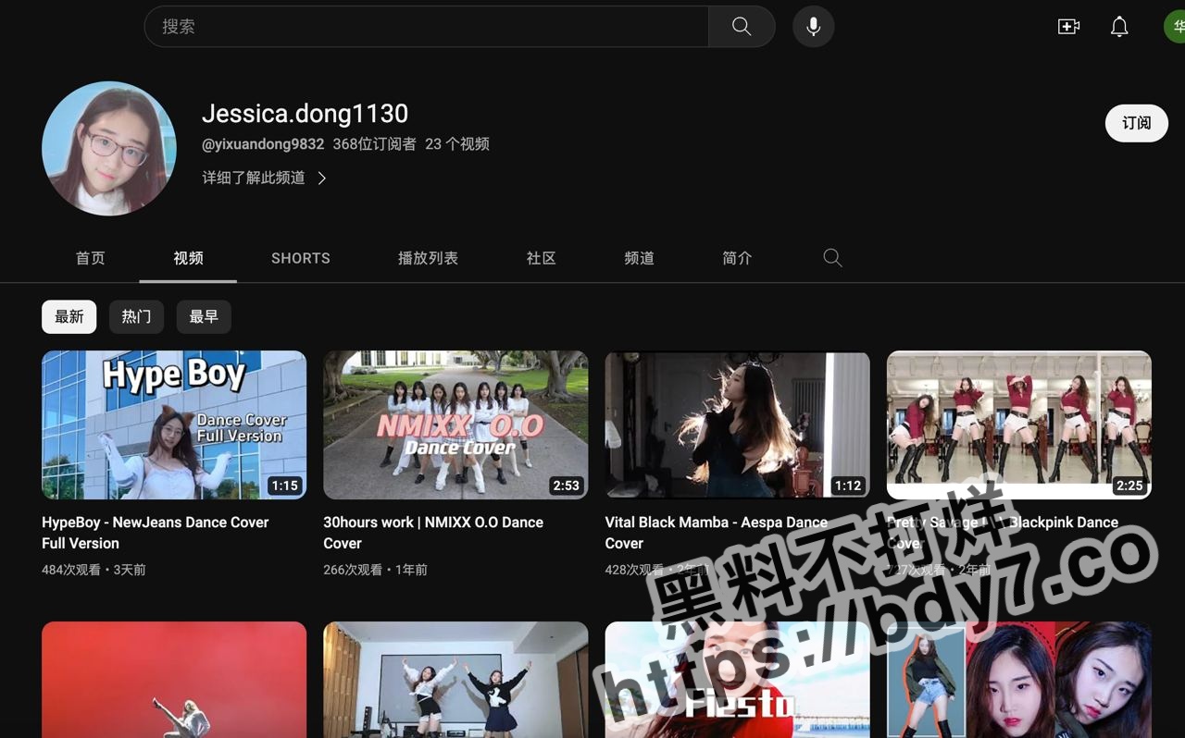Open title 'Vital Black Mamba - Aespa Dance Cover'
This screenshot has height=738, width=1185.
click(x=717, y=533)
